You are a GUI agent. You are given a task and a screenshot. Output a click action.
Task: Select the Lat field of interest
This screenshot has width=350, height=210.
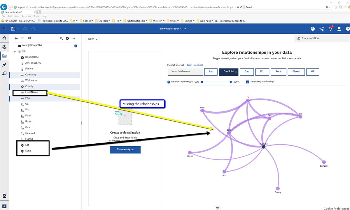(211, 72)
